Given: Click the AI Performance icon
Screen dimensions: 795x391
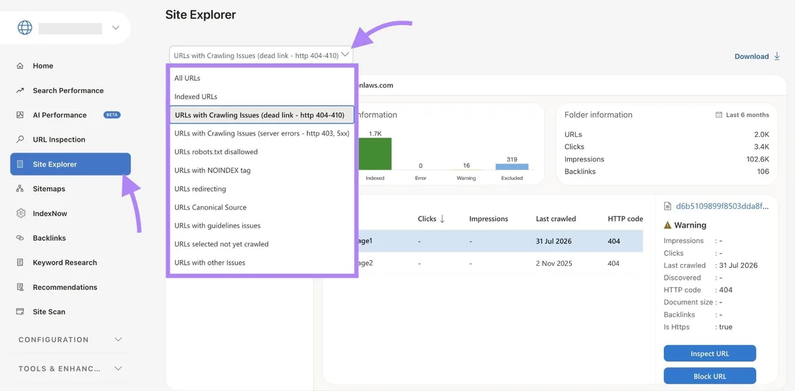Looking at the screenshot, I should [20, 115].
